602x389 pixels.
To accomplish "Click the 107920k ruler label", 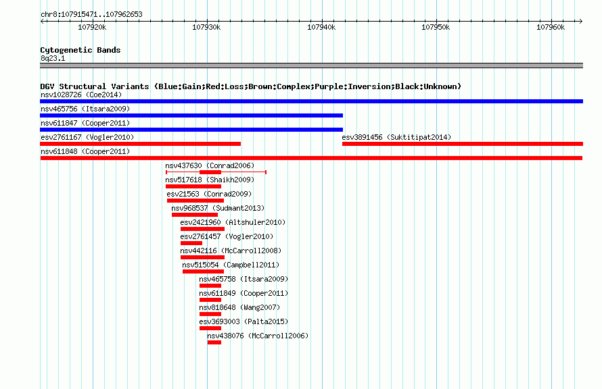I will click(x=92, y=27).
